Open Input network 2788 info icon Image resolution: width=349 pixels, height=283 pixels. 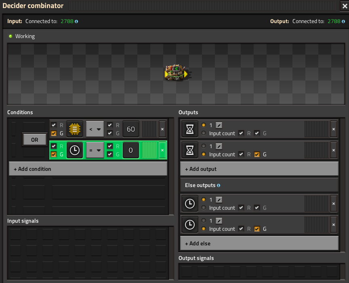click(x=76, y=21)
